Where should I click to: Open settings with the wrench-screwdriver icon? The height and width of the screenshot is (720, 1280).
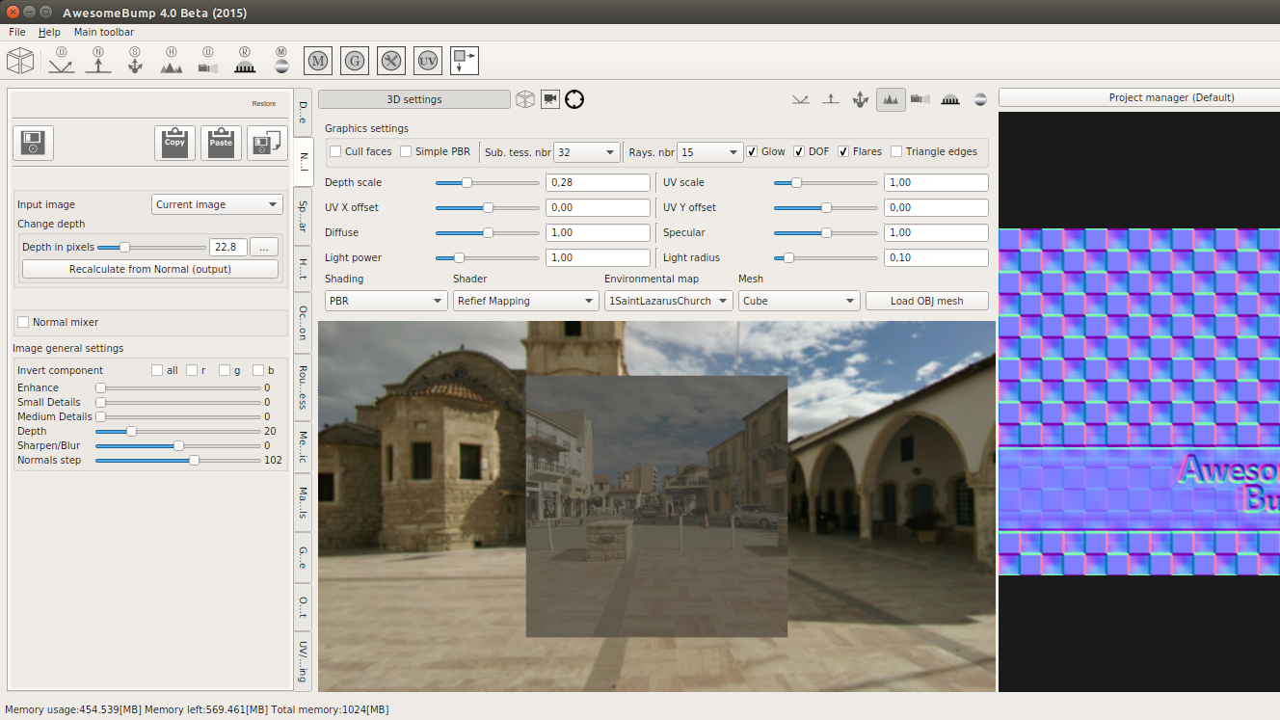[x=391, y=61]
